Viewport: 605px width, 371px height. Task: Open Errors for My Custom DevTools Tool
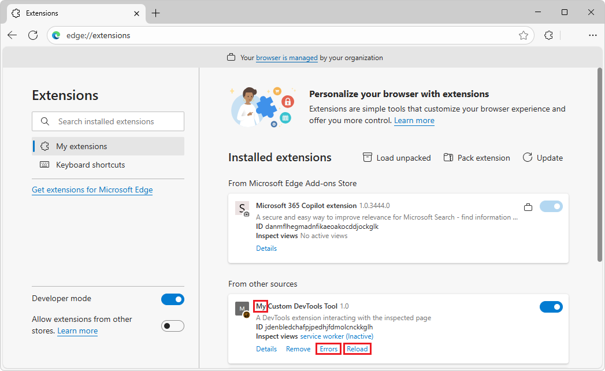point(329,349)
